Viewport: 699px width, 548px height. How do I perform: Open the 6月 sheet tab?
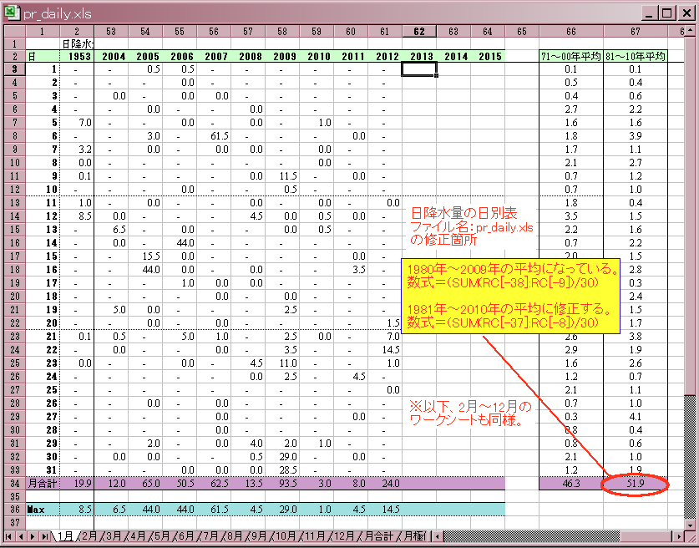pos(185,536)
